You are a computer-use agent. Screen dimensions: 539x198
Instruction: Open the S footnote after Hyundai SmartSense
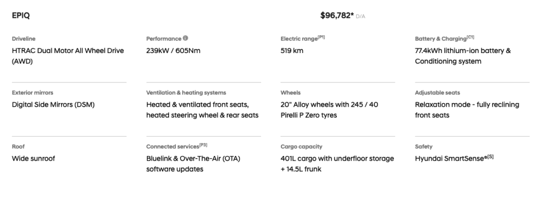tap(491, 157)
